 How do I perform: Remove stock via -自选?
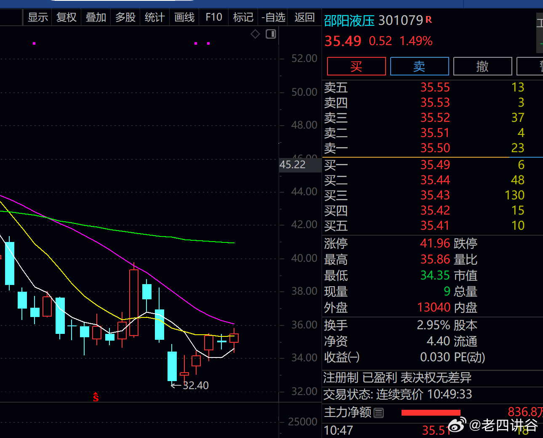coord(273,17)
